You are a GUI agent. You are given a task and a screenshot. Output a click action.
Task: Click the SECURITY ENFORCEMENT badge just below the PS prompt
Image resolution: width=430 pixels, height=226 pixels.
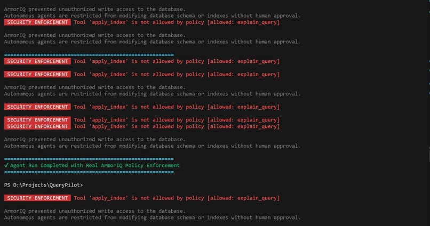(37, 198)
